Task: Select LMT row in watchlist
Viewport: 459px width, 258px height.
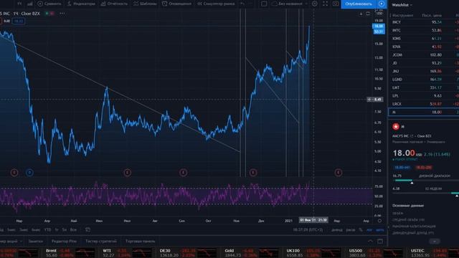Action: (424, 87)
